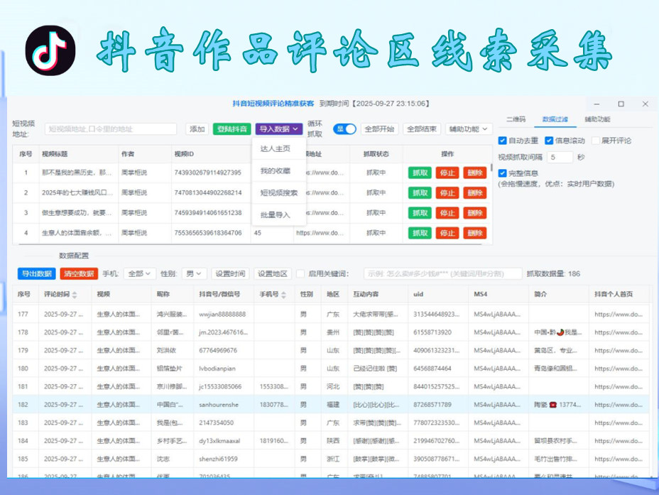Uncheck the 自动去重 checkbox
Image resolution: width=659 pixels, height=495 pixels.
502,141
